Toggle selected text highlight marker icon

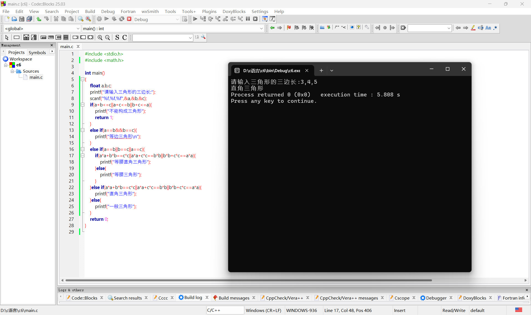473,28
